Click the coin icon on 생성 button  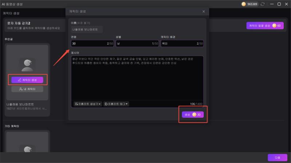click(x=194, y=114)
